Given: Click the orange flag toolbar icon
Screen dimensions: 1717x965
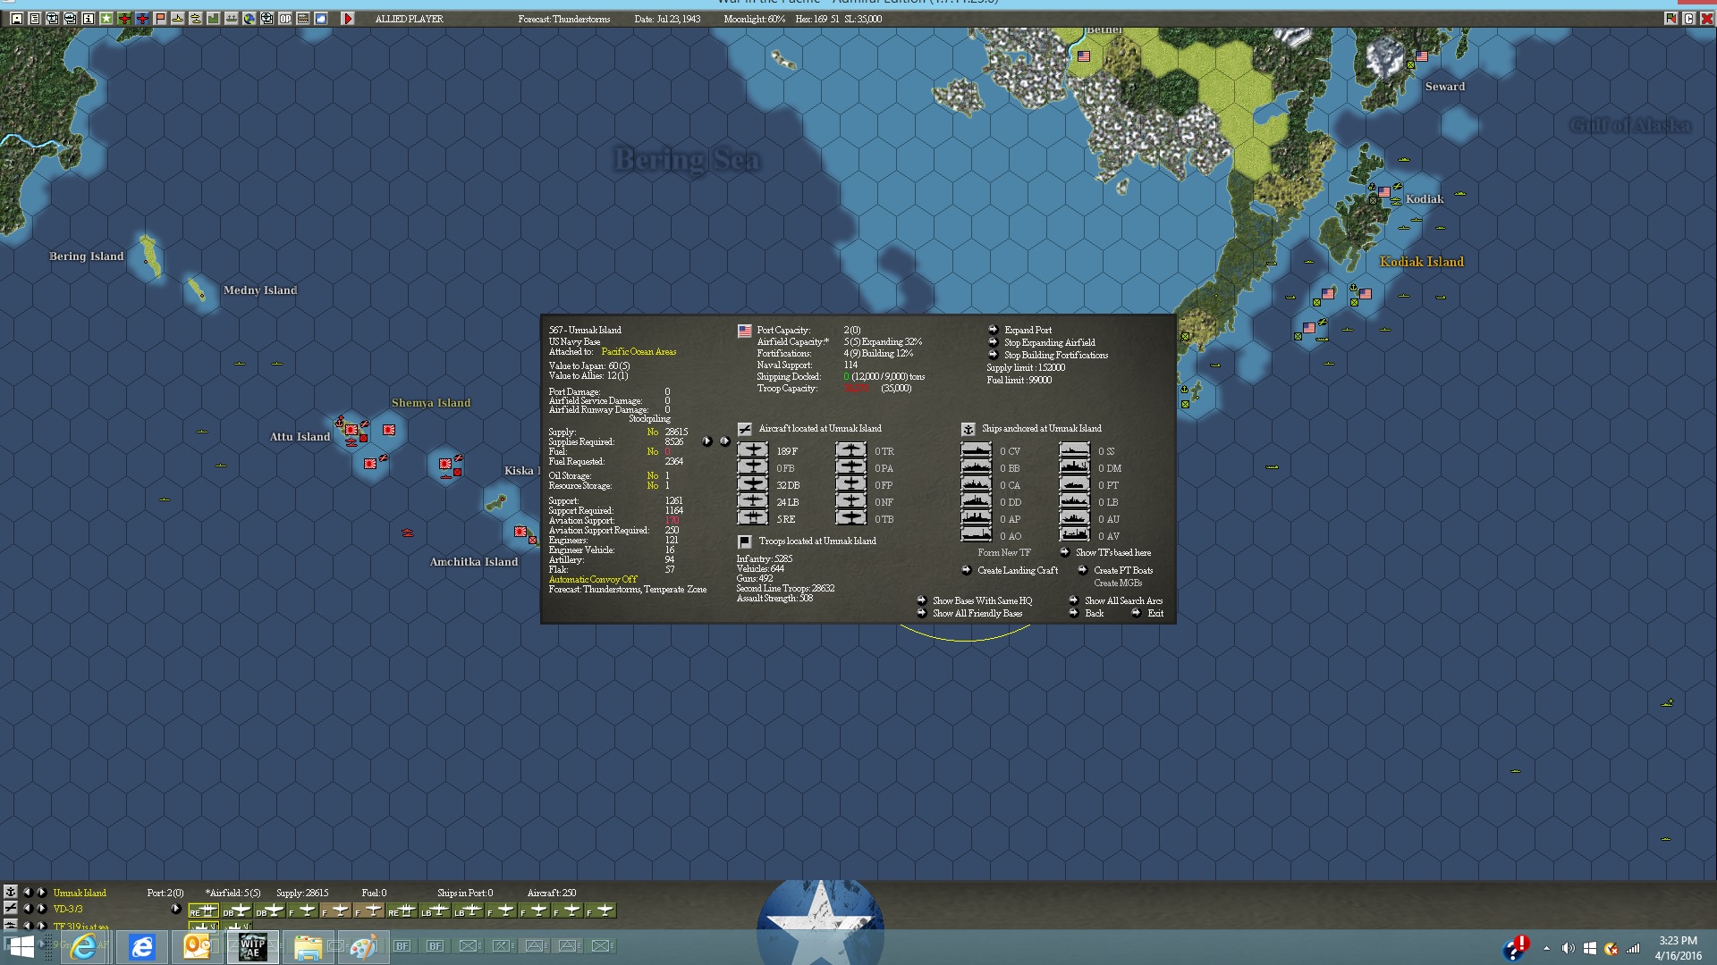Looking at the screenshot, I should (160, 18).
